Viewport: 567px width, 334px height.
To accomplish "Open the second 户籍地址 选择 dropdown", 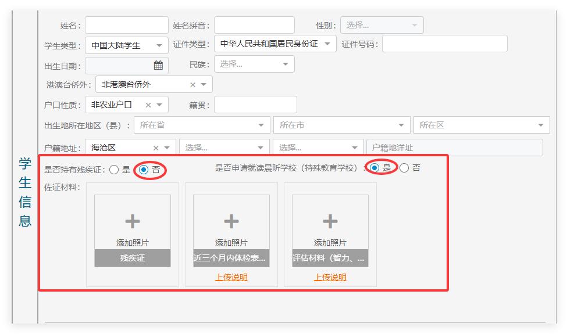I will point(224,148).
